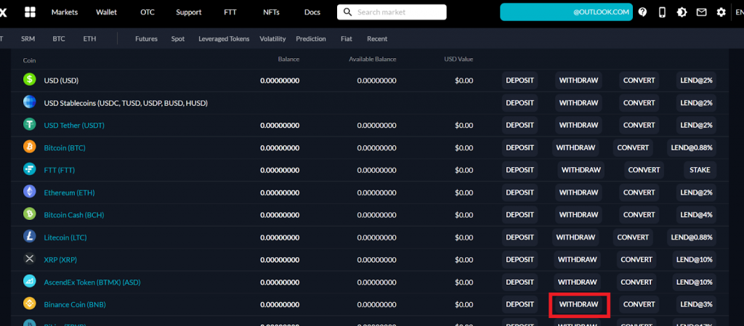The image size is (744, 326).
Task: Open the Bitcoin (BTC) link
Action: pos(65,148)
